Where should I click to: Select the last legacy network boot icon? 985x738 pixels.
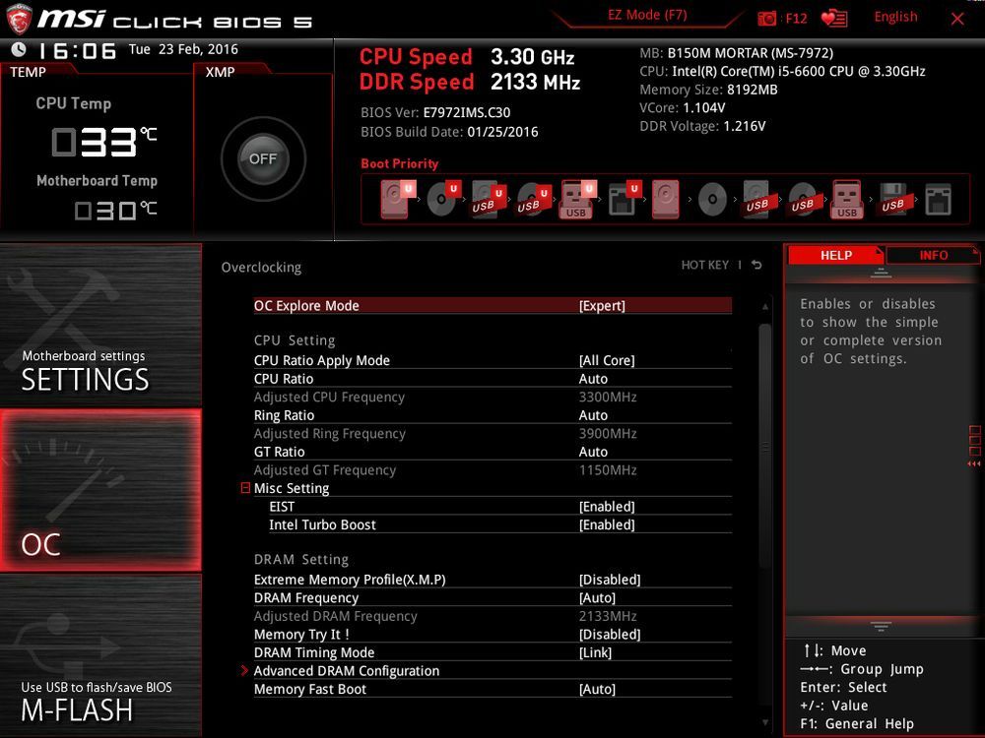point(938,200)
